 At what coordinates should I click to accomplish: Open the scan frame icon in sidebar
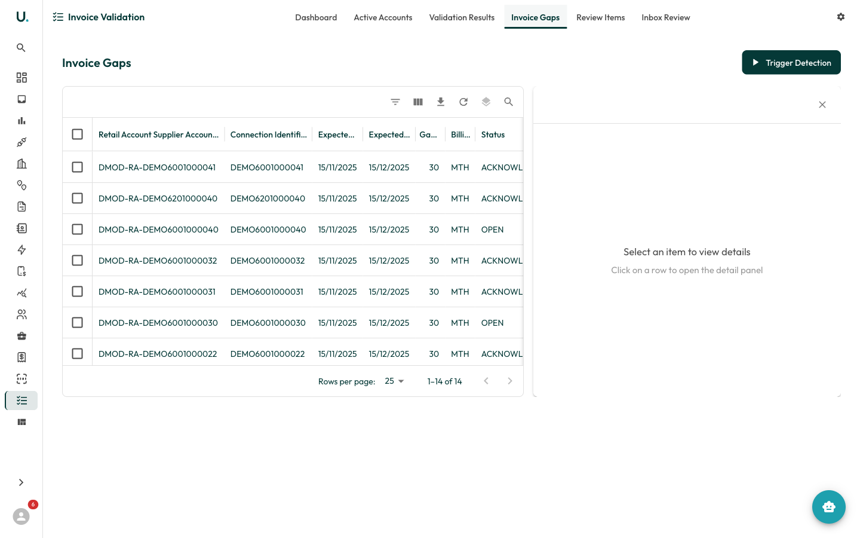click(x=21, y=379)
